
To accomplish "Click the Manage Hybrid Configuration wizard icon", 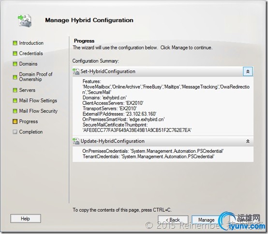I will pyautogui.click(x=25, y=21).
